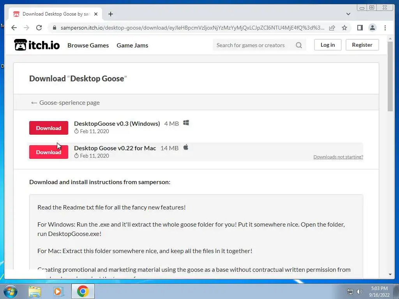This screenshot has height=299, width=399.
Task: Click the 14 MB file size
Action: click(169, 148)
